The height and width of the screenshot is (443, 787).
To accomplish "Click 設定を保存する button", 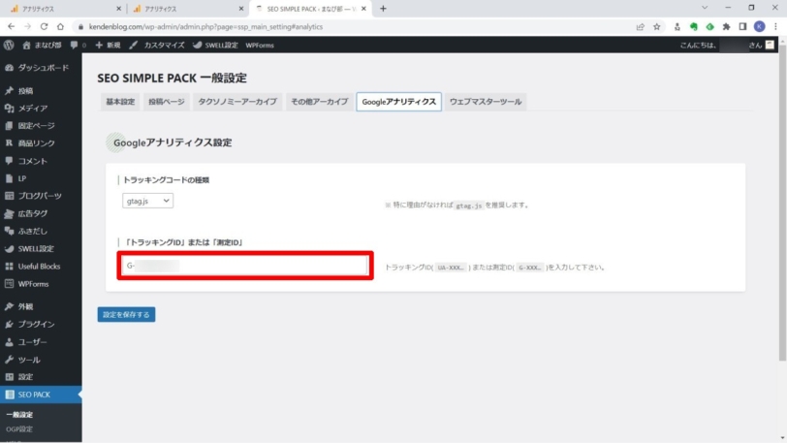I will click(126, 314).
